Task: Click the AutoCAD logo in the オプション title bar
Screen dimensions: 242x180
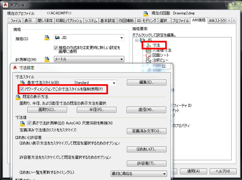Action: pos(5,5)
